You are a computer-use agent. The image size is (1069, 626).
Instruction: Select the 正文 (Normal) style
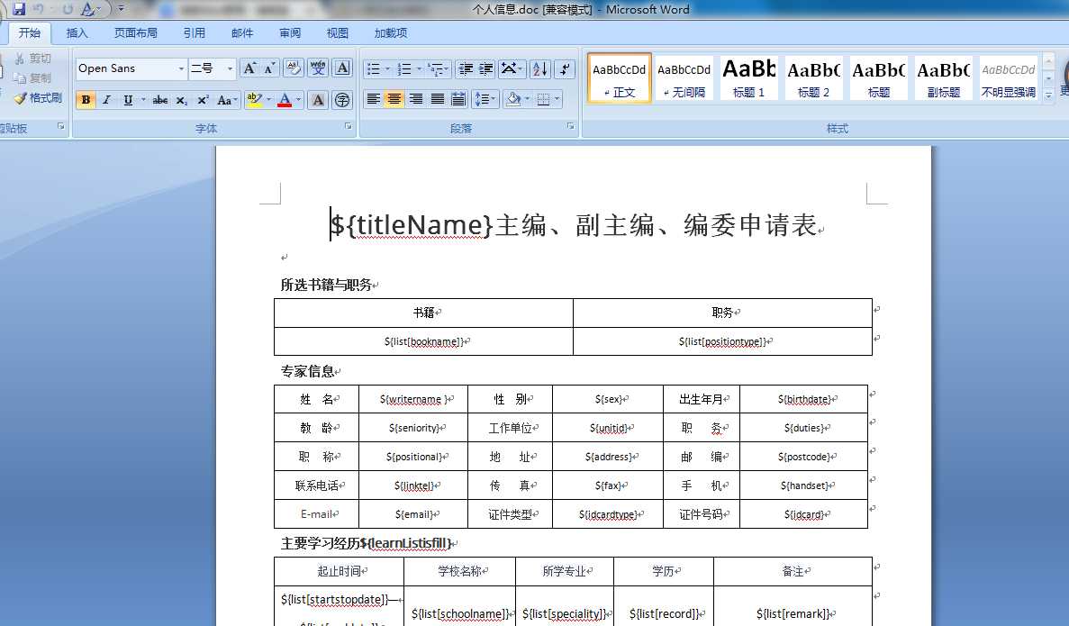(x=619, y=77)
